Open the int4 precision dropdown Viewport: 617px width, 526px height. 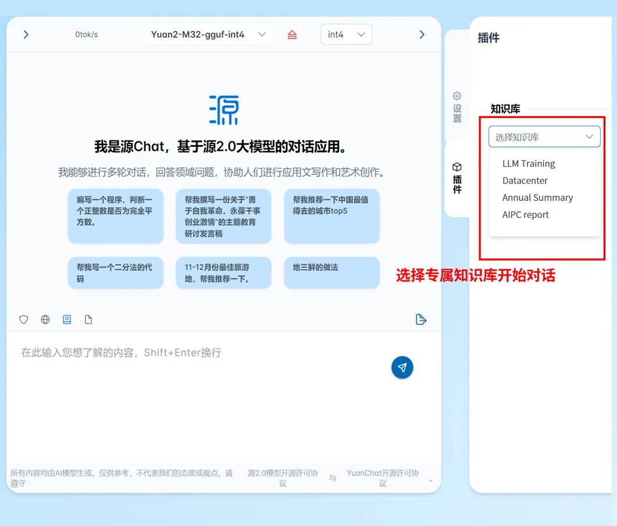tap(346, 35)
